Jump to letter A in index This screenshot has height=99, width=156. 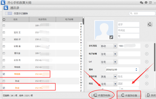(x=81, y=24)
